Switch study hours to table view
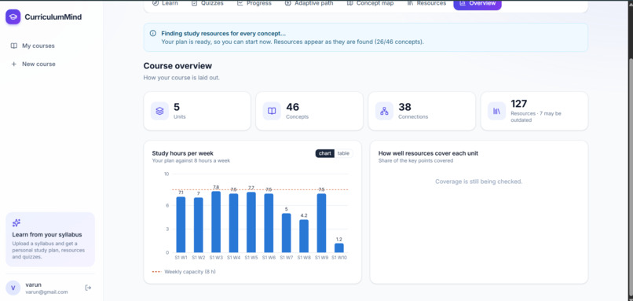Image resolution: width=633 pixels, height=301 pixels. coord(343,153)
